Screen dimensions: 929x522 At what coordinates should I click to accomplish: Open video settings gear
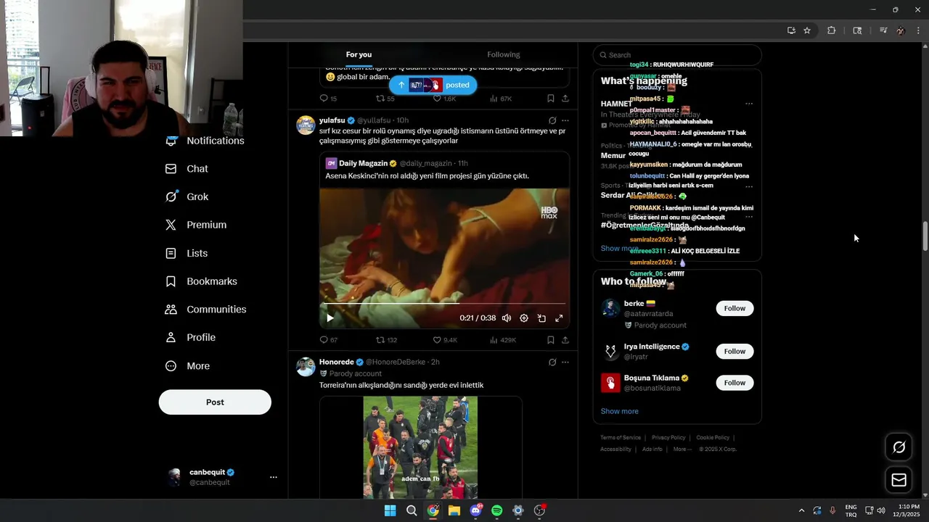pyautogui.click(x=524, y=318)
